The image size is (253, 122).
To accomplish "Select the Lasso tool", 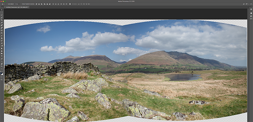I will (2, 15).
